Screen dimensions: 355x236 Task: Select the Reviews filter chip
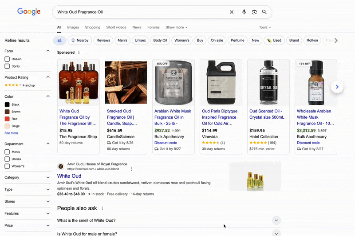click(x=103, y=40)
